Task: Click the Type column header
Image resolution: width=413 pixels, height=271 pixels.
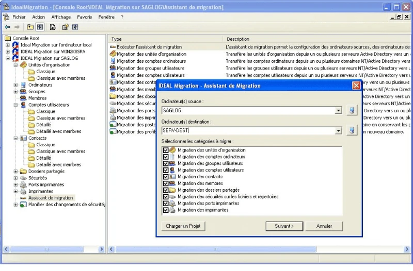Action: coord(165,39)
